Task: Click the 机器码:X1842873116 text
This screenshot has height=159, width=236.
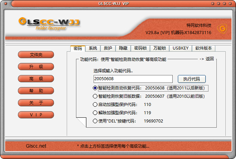Action: coord(191,33)
